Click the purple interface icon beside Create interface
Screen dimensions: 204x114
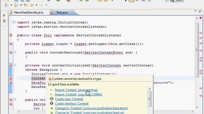click(52, 104)
